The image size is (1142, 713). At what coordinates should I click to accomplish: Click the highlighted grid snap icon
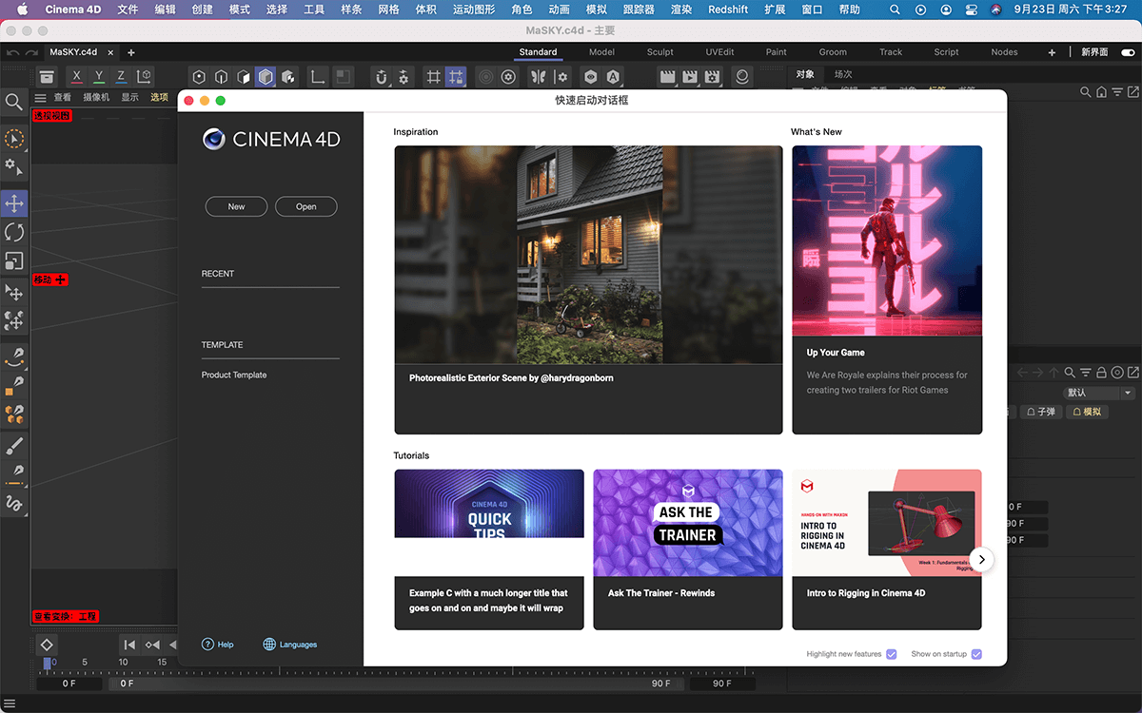456,77
